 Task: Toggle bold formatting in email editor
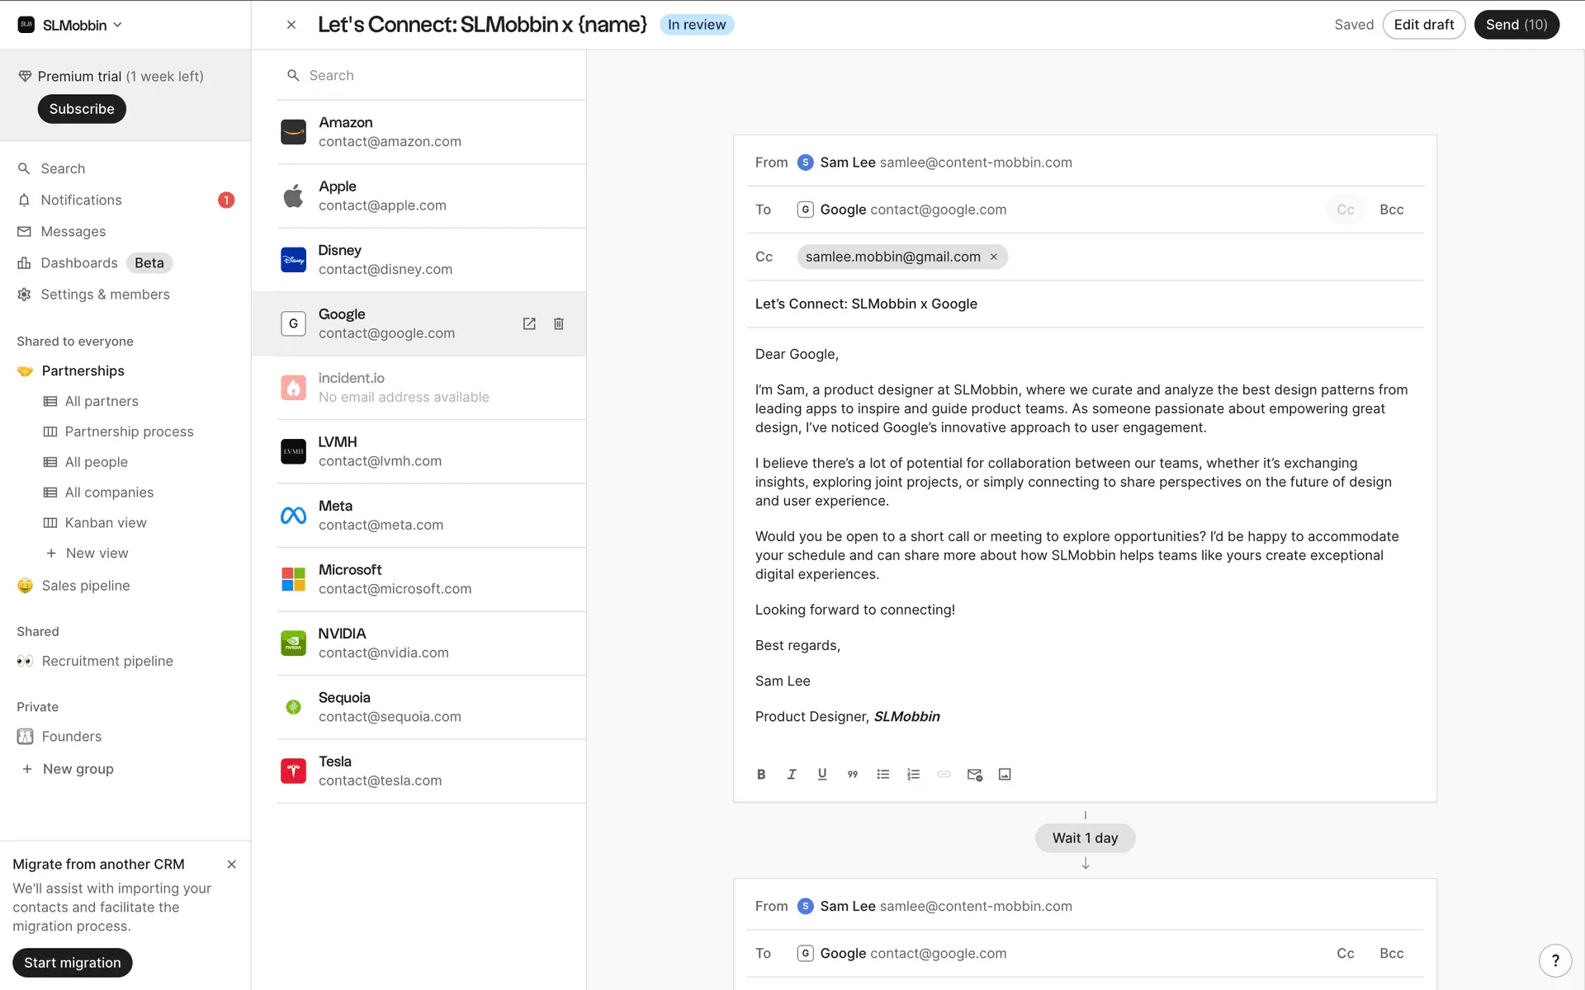point(761,774)
